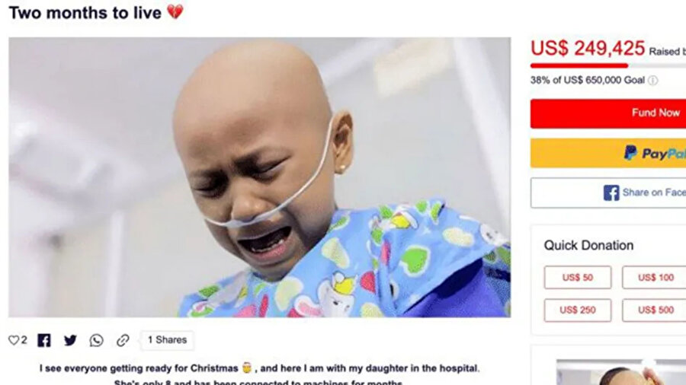Choose the US$ 250 quick donation
The image size is (686, 385).
pos(578,310)
